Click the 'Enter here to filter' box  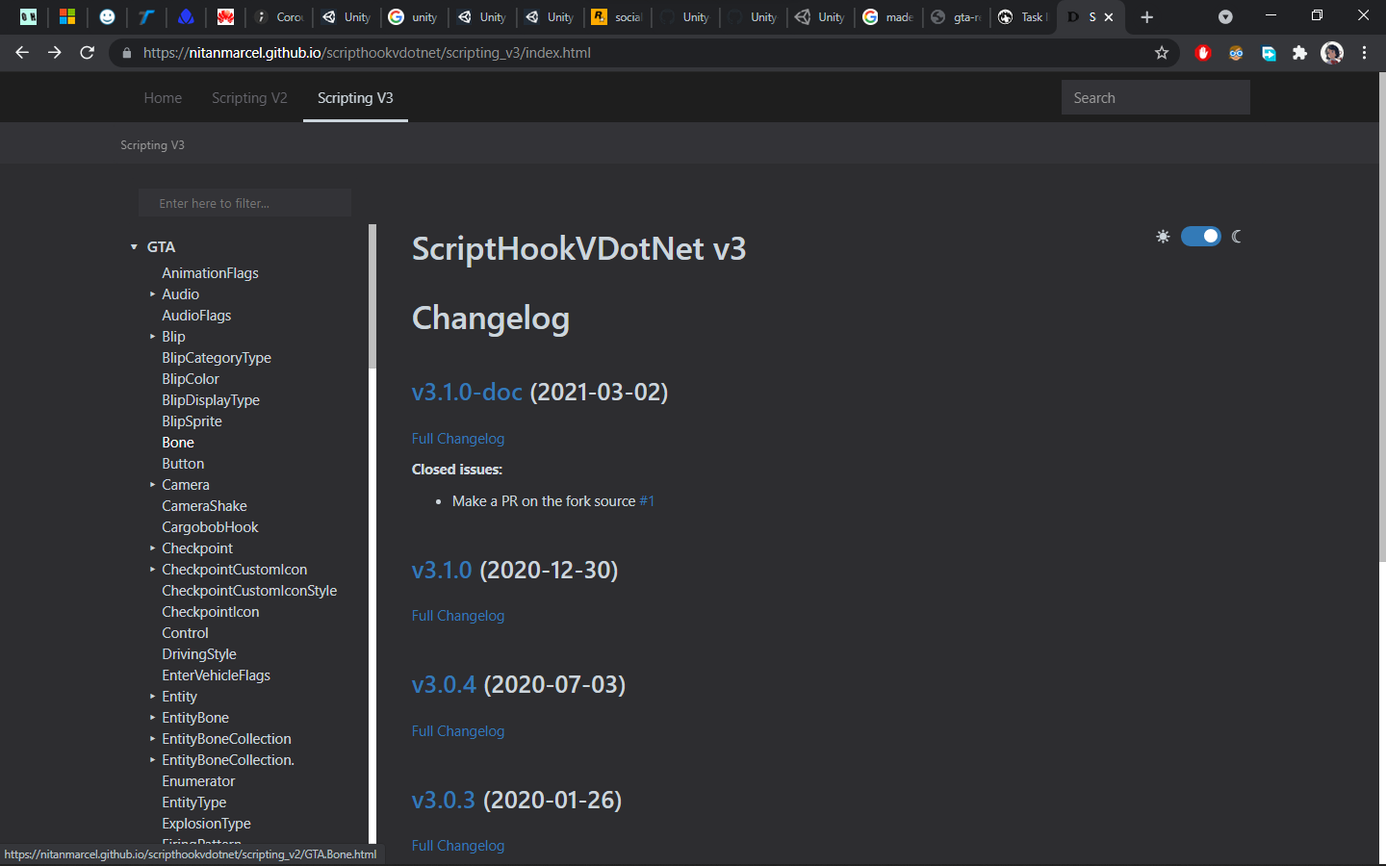point(244,203)
